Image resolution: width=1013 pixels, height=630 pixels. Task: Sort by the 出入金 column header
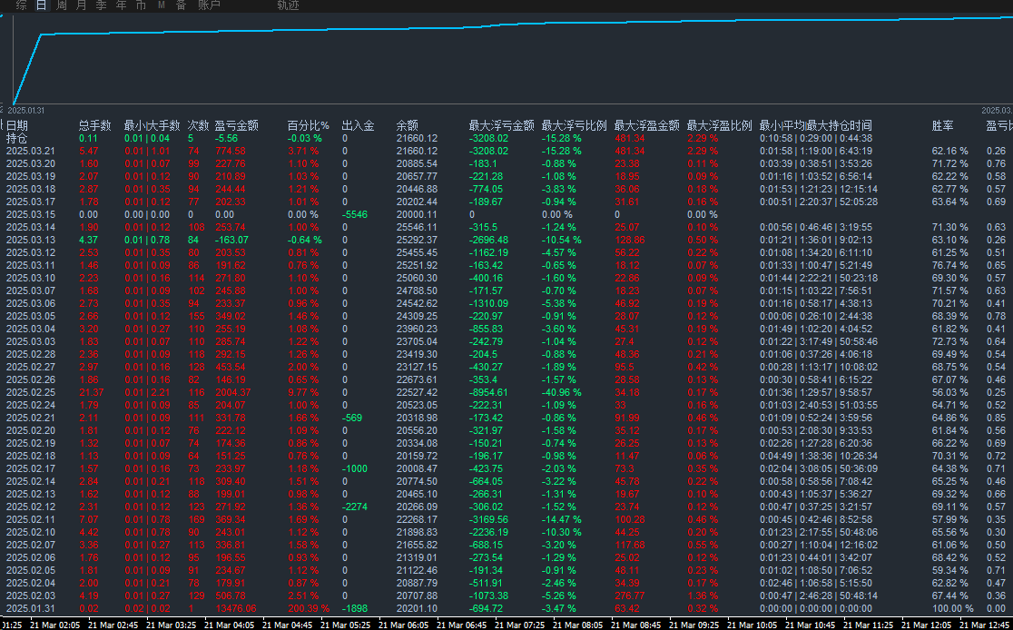(358, 125)
